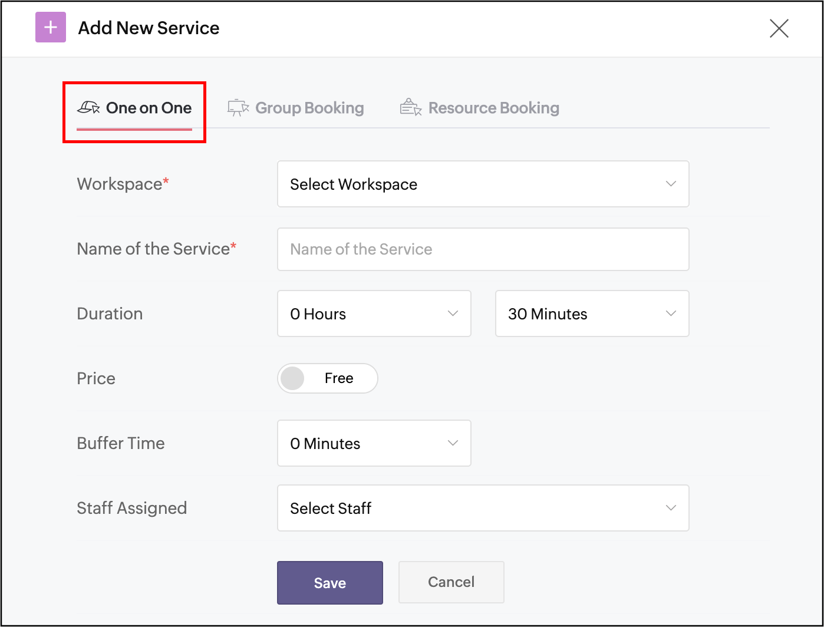824x627 pixels.
Task: Click the Add New Service title text
Action: click(149, 28)
